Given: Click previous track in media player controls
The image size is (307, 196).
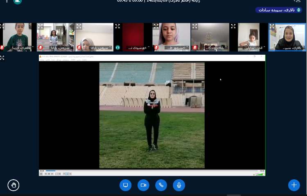Looking at the screenshot, I should [x=46, y=174].
